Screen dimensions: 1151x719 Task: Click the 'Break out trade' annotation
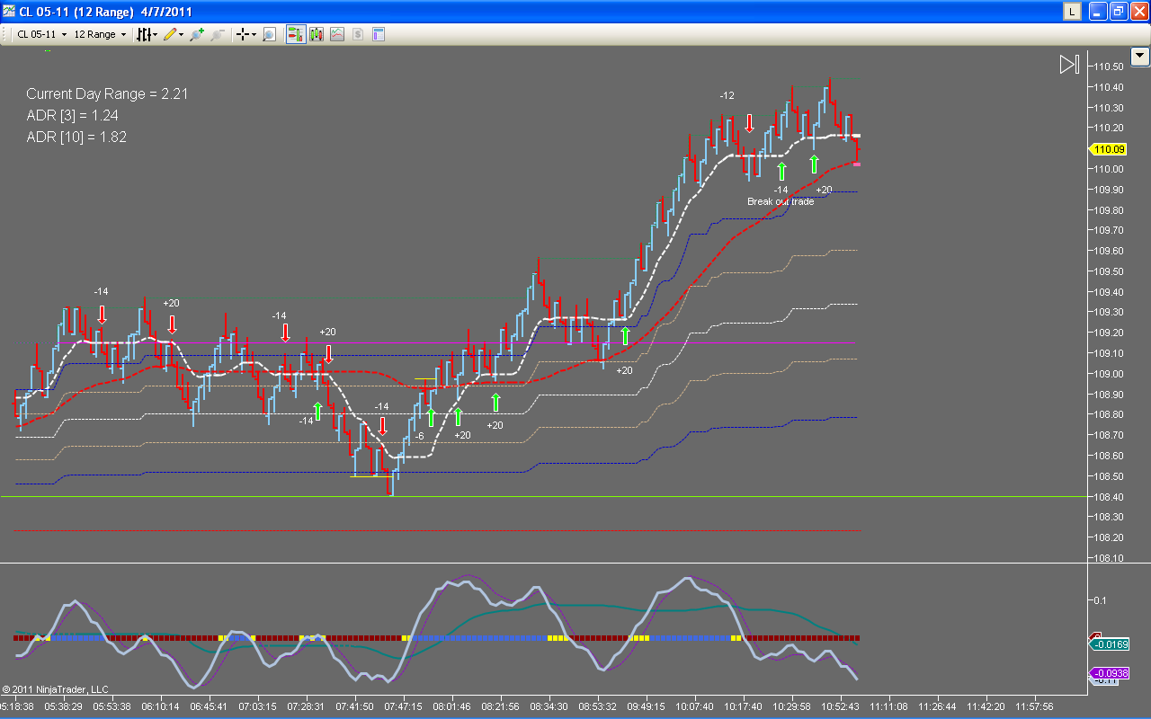coord(781,201)
